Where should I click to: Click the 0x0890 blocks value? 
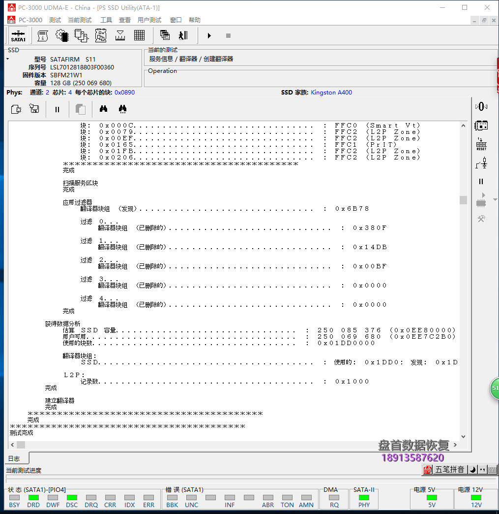[124, 93]
